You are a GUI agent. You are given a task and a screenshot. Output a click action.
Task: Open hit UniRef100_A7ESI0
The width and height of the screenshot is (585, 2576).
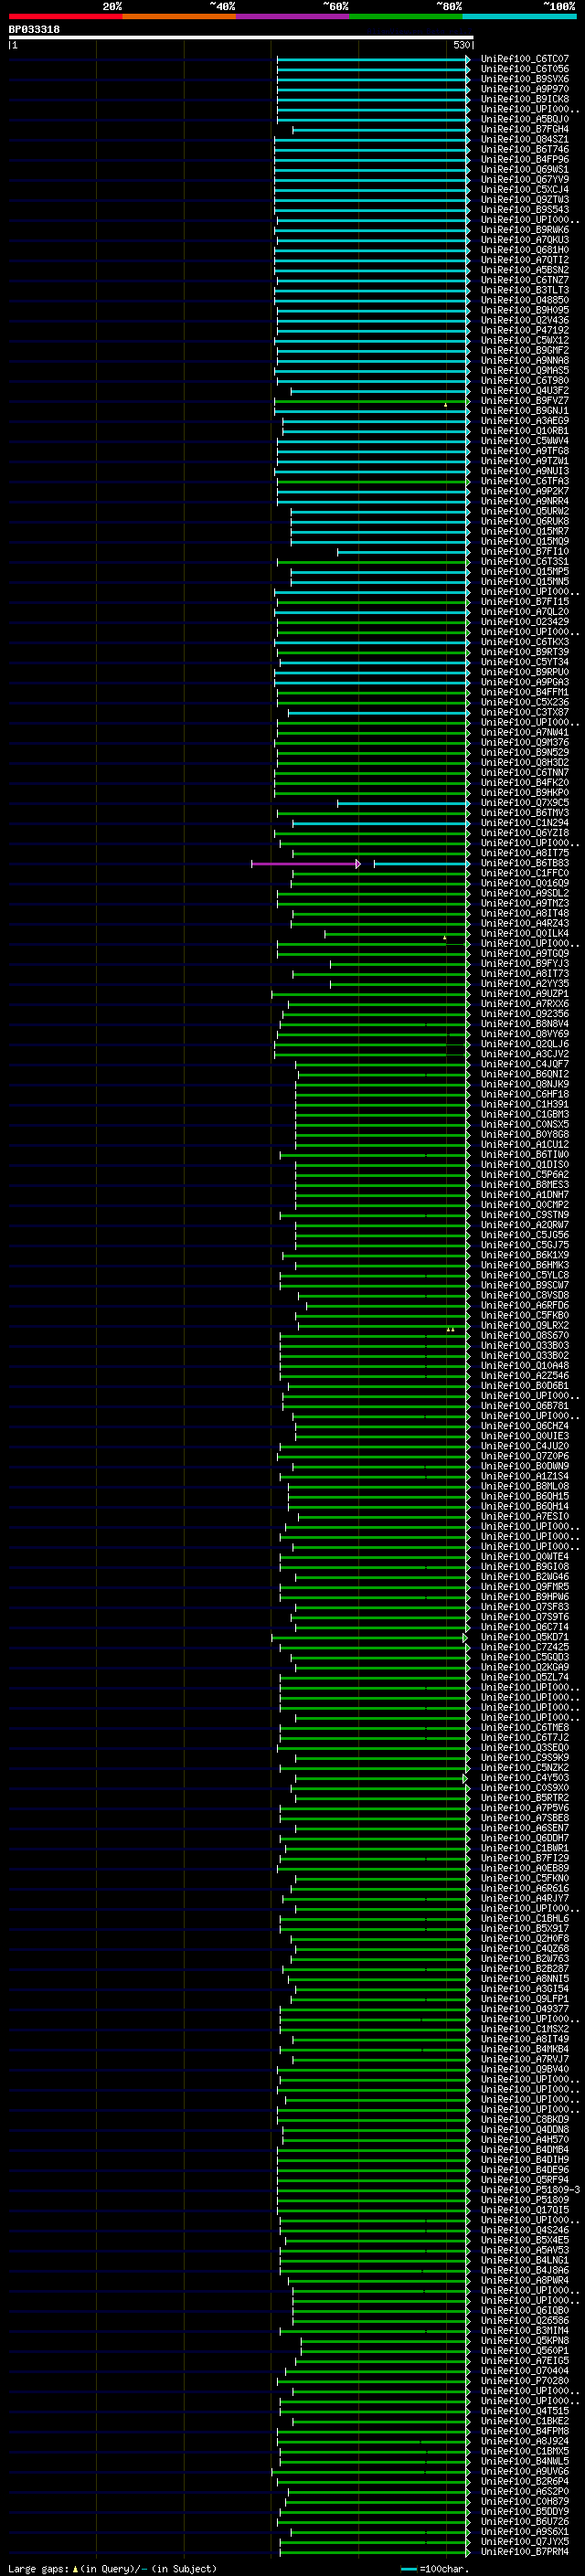pyautogui.click(x=524, y=1516)
